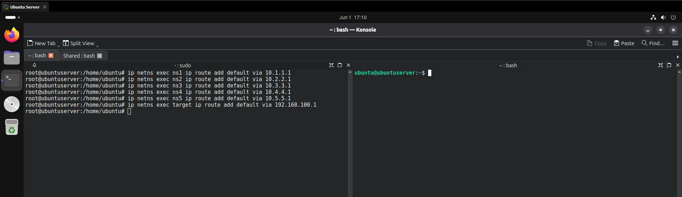Viewport: 682px width, 197px height.
Task: Click the target route line via 192.168.100.1
Action: 171,105
